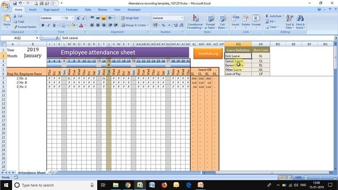The height and width of the screenshot is (190, 338).
Task: Open the Review tab
Action: [x=102, y=9]
